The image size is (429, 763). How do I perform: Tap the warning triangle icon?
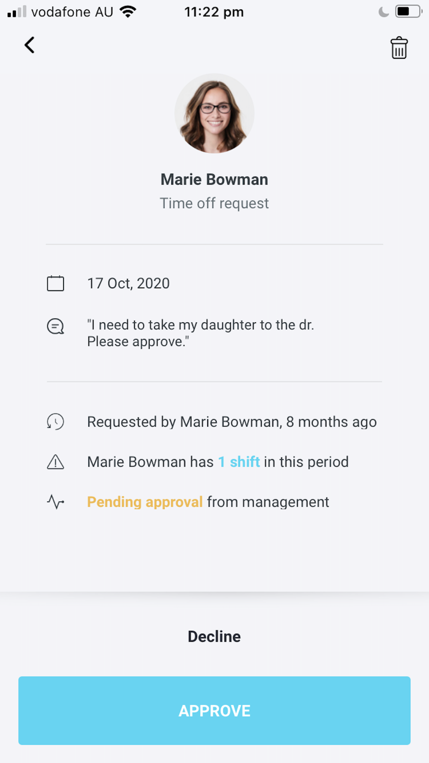tap(55, 462)
